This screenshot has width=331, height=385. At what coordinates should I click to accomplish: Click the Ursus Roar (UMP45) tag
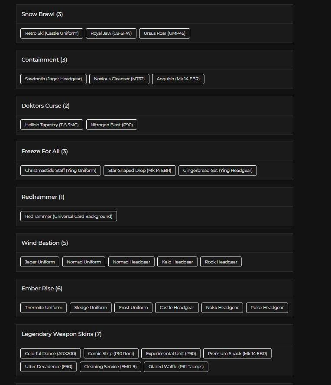pyautogui.click(x=164, y=33)
